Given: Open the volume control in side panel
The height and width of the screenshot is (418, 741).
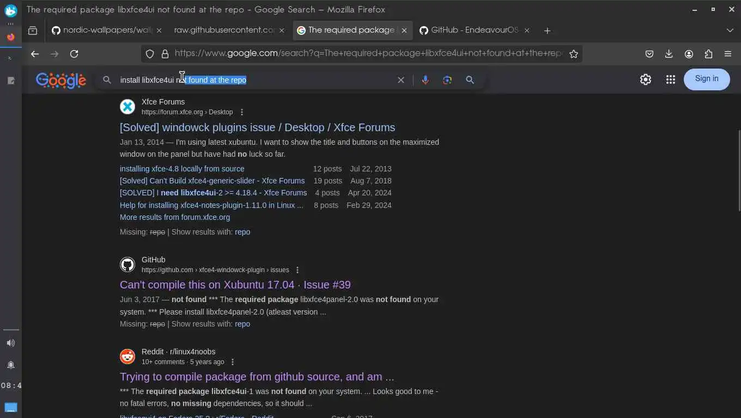Looking at the screenshot, I should tap(11, 343).
